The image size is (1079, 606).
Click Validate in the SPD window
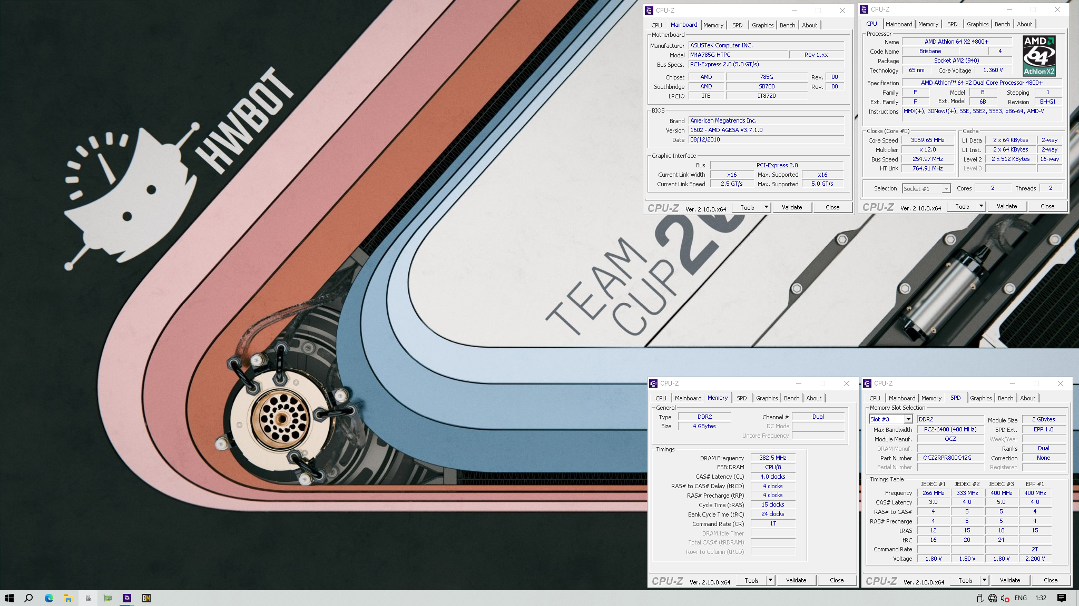point(1010,580)
